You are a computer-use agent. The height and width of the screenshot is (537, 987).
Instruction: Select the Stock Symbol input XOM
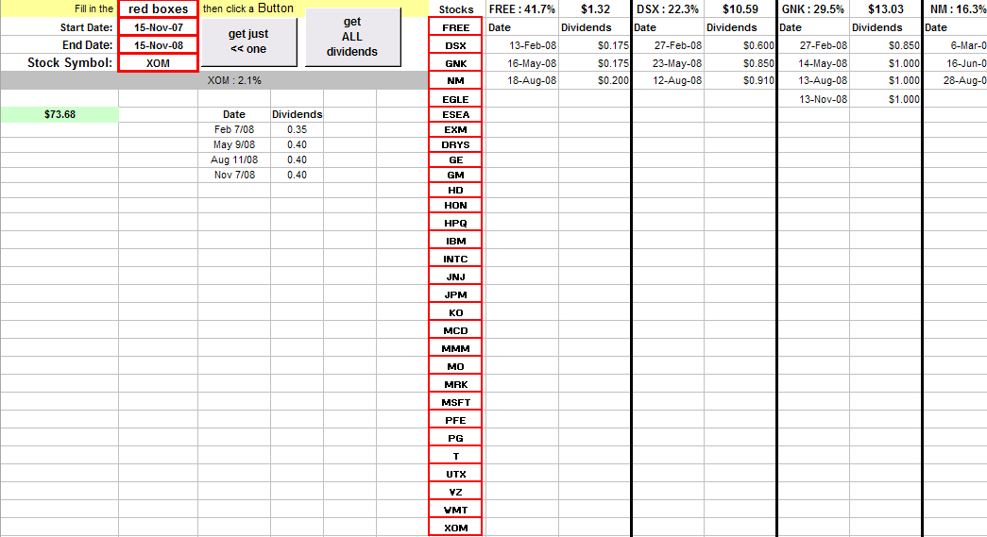[x=159, y=63]
